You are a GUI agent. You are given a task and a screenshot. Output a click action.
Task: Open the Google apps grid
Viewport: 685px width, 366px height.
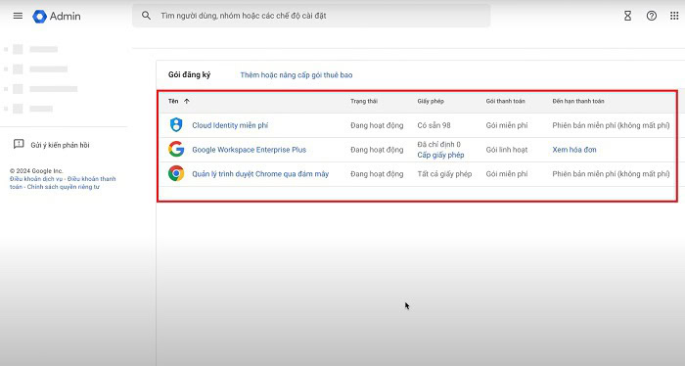pos(674,16)
